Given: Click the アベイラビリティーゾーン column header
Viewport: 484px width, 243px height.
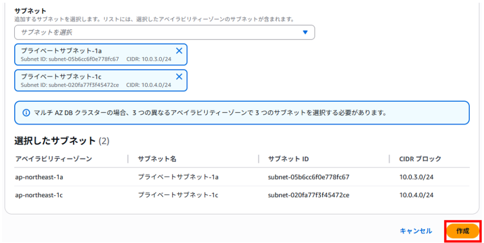Looking at the screenshot, I should click(x=54, y=159).
